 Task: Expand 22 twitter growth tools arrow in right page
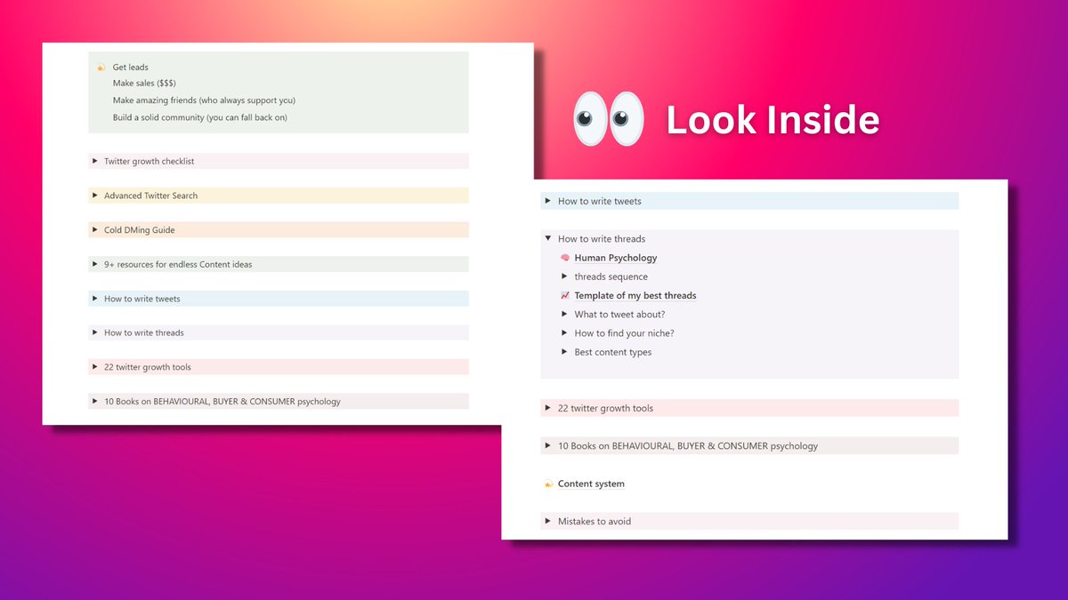pos(548,408)
